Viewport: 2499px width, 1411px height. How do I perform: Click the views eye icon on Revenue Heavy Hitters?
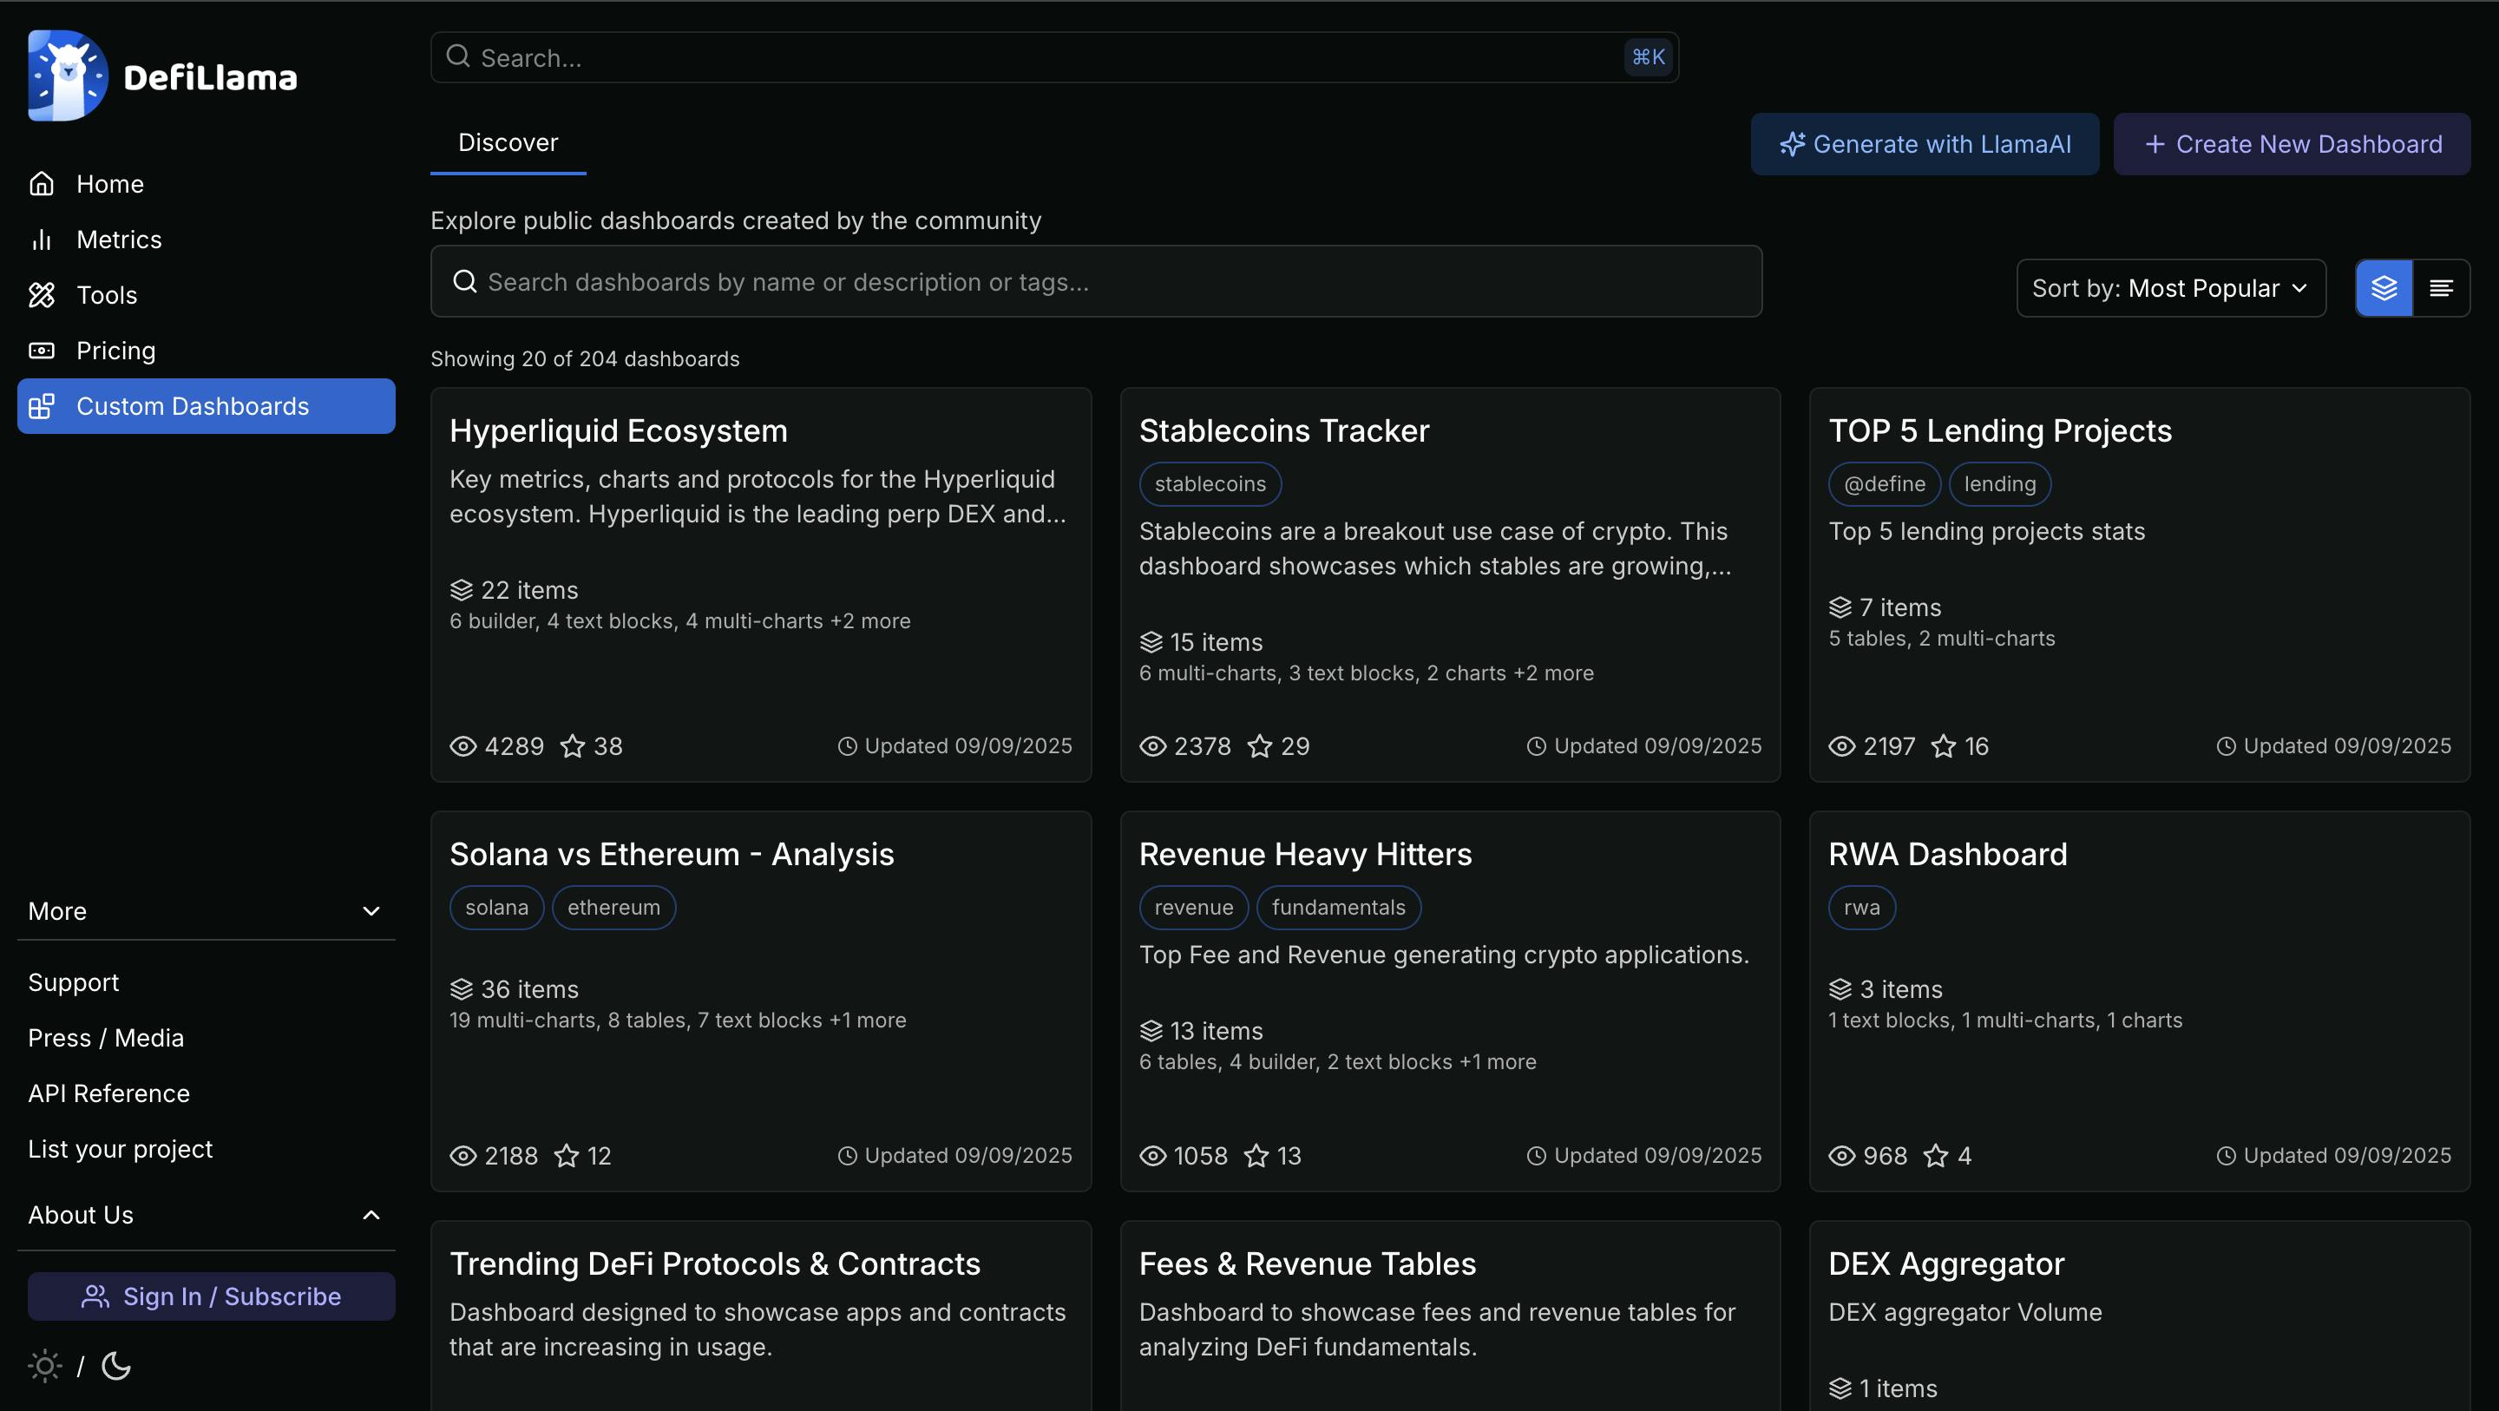click(x=1152, y=1156)
